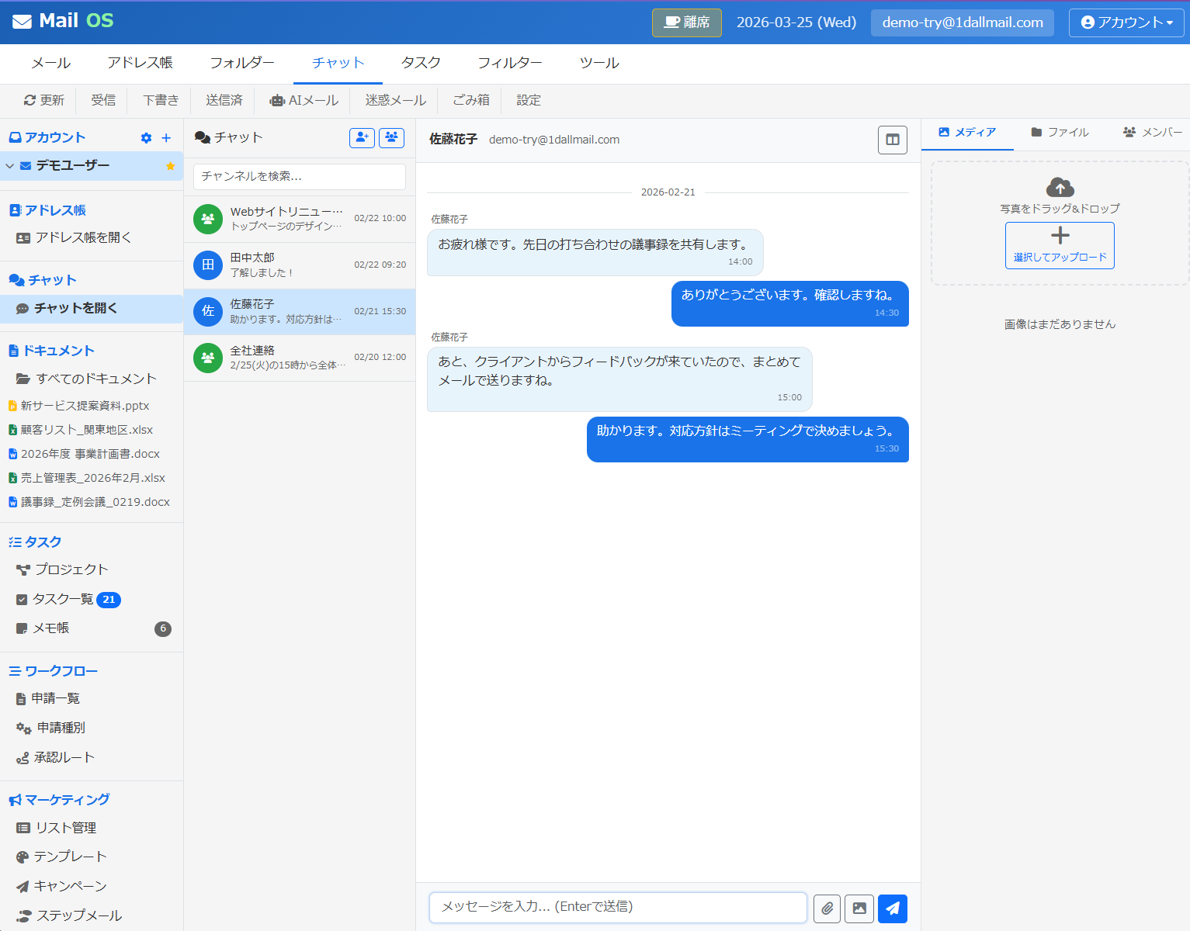Create a group chat with the group icon
The width and height of the screenshot is (1190, 931).
(391, 137)
